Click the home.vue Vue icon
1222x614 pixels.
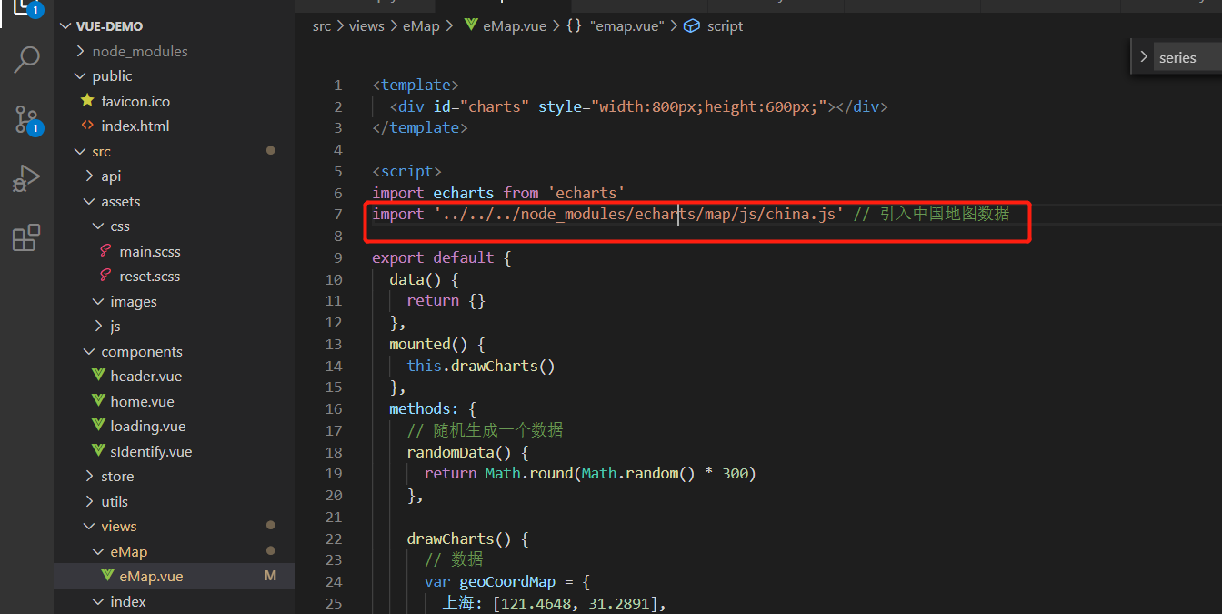98,401
